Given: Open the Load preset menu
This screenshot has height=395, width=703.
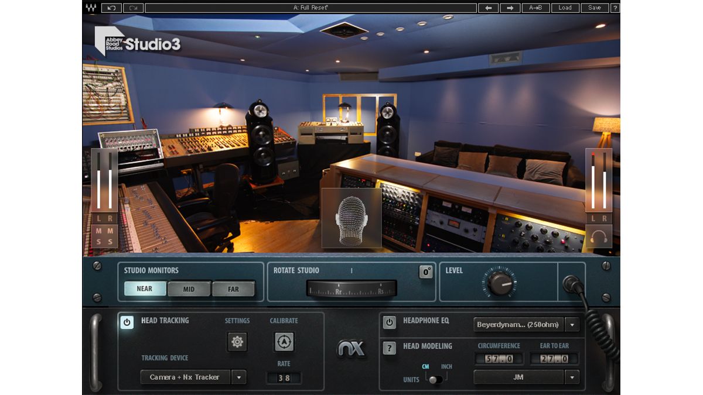Looking at the screenshot, I should [x=565, y=8].
